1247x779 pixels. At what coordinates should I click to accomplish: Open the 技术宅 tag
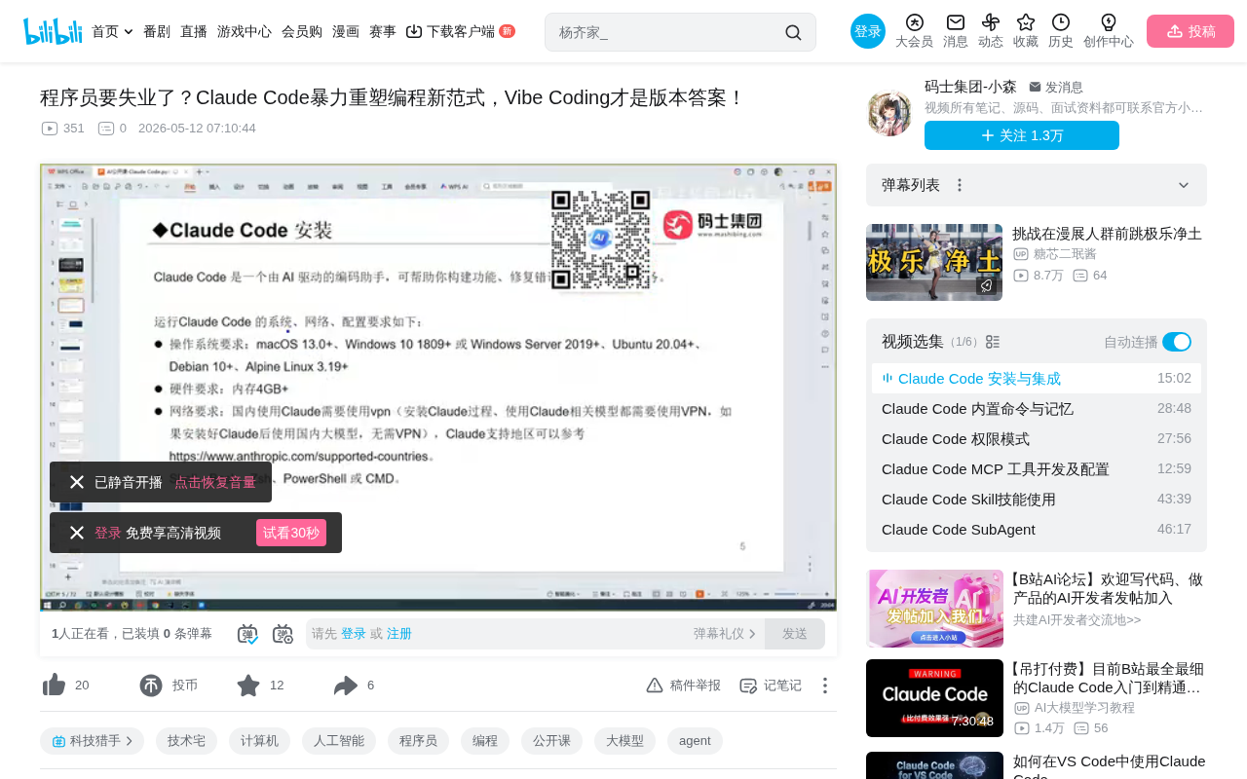186,741
